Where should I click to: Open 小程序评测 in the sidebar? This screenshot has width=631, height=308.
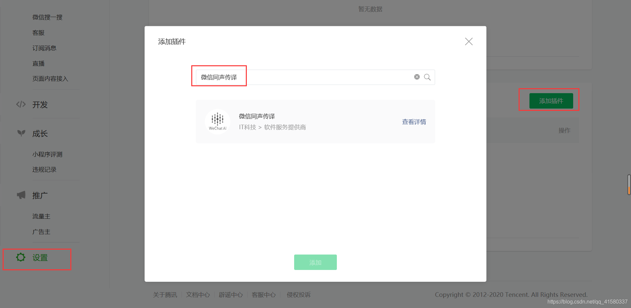coord(47,154)
